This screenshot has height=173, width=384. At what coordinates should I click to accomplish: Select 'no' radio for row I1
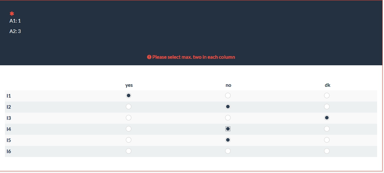228,96
